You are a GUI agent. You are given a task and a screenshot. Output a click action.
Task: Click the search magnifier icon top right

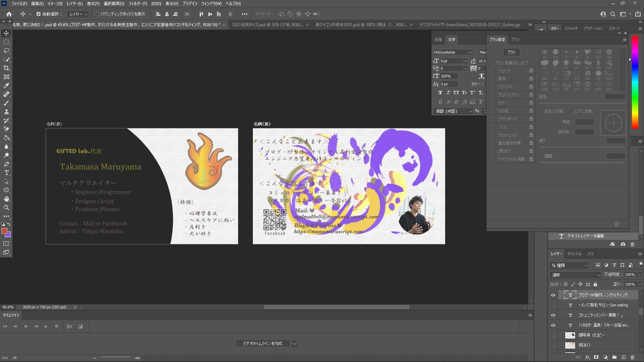click(x=613, y=14)
